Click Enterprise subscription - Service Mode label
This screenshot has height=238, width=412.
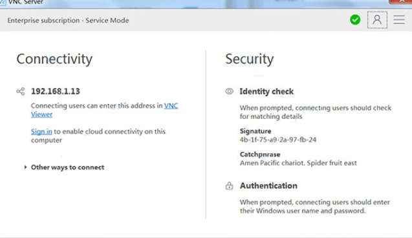68,20
